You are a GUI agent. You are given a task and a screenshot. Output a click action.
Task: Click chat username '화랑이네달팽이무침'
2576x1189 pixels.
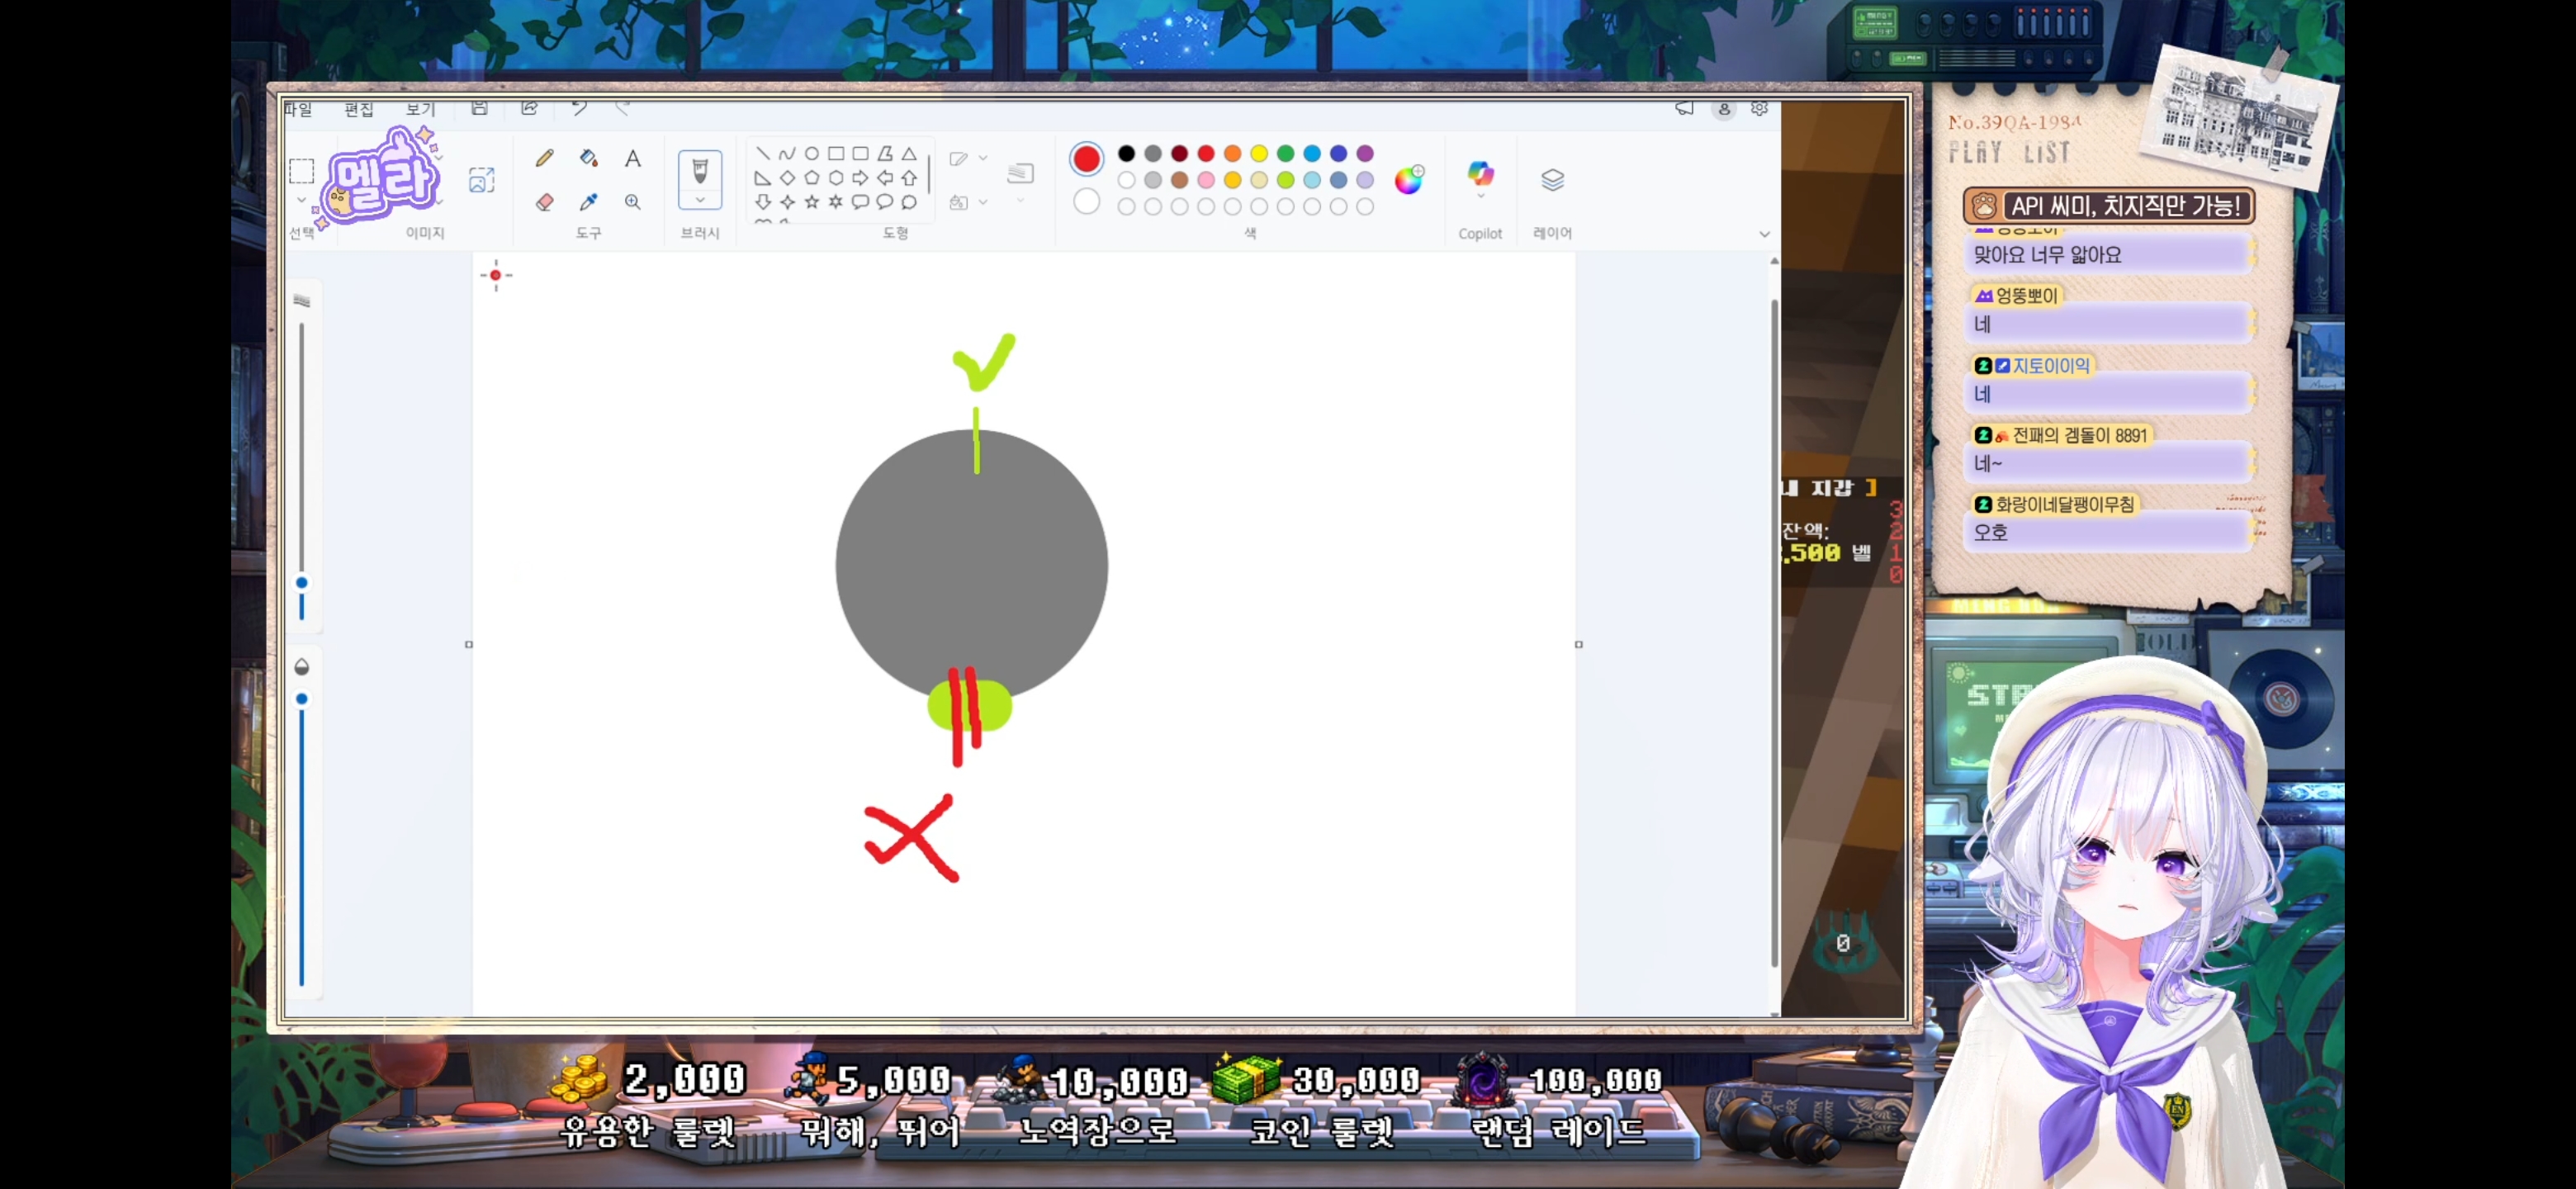[x=2064, y=504]
